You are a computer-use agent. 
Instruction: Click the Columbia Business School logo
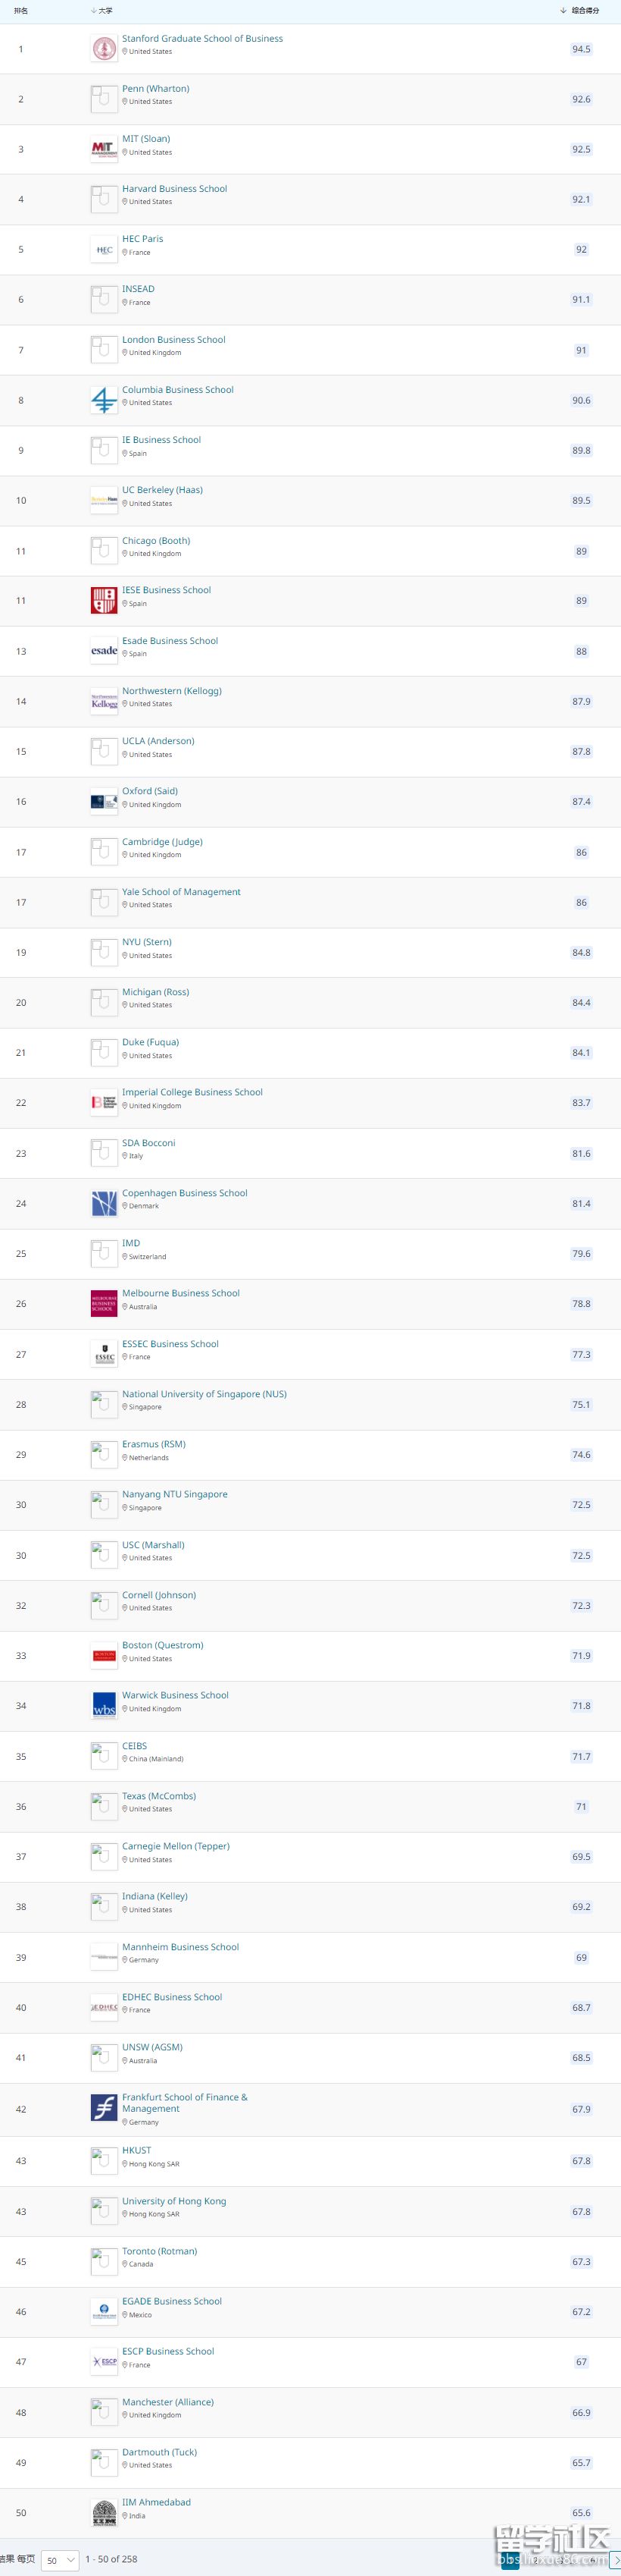click(x=104, y=400)
